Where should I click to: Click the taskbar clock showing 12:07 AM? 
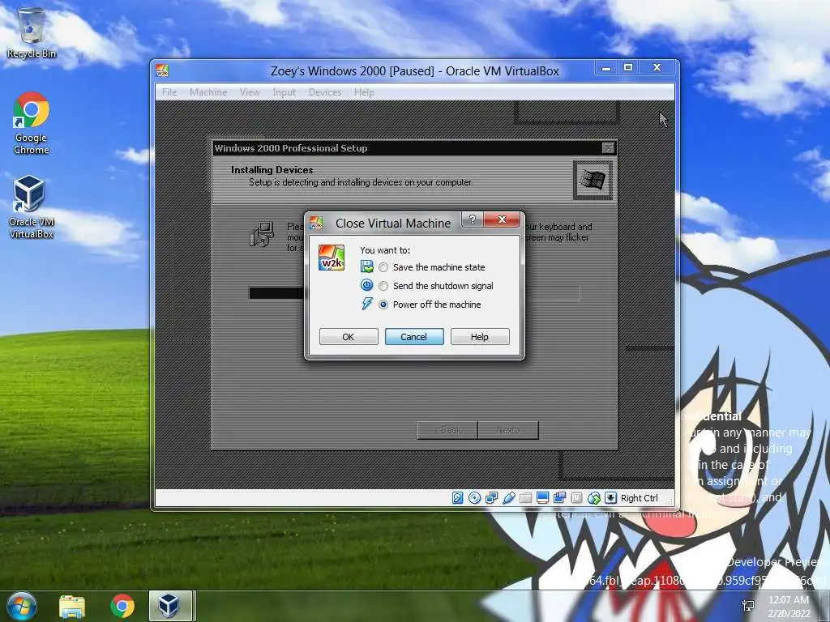tap(789, 607)
